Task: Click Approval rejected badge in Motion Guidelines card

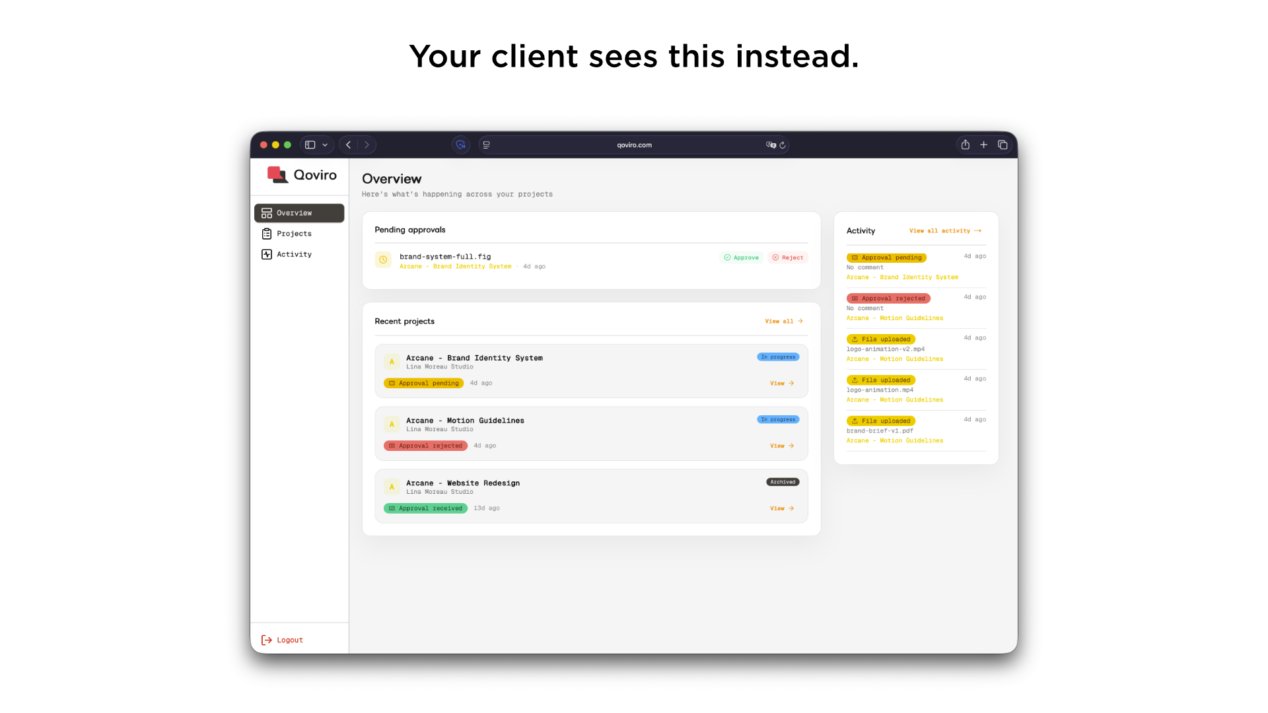Action: (425, 446)
